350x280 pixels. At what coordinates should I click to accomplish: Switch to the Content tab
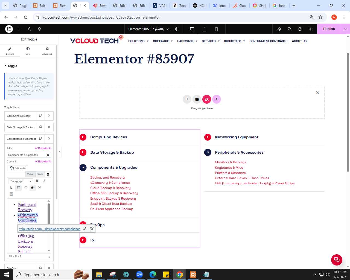10,51
